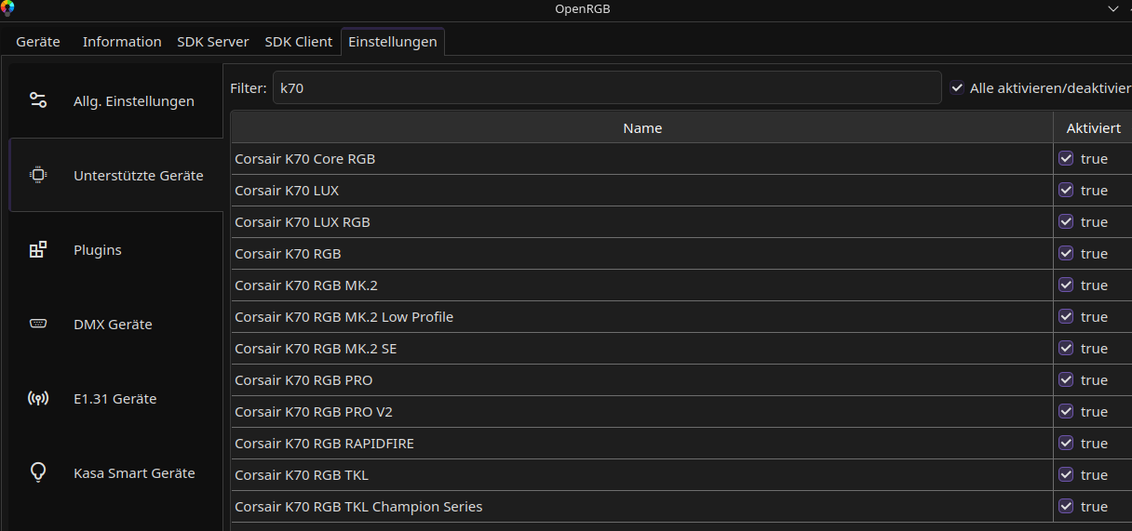Click the Allg. Einstellungen sliders icon
Screen dimensions: 1132x531
pyautogui.click(x=38, y=100)
